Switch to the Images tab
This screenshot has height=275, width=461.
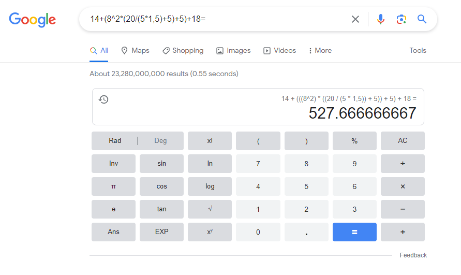coord(233,51)
